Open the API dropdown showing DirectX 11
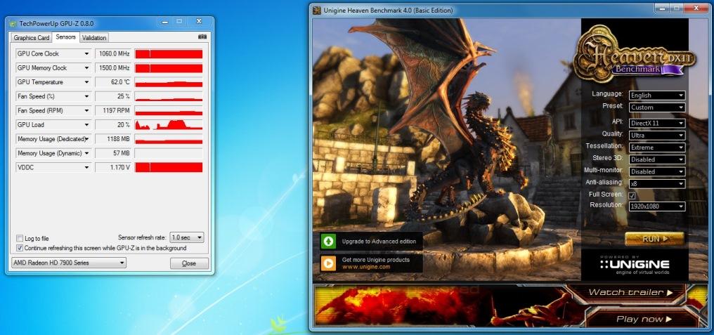This screenshot has width=714, height=335. (657, 123)
